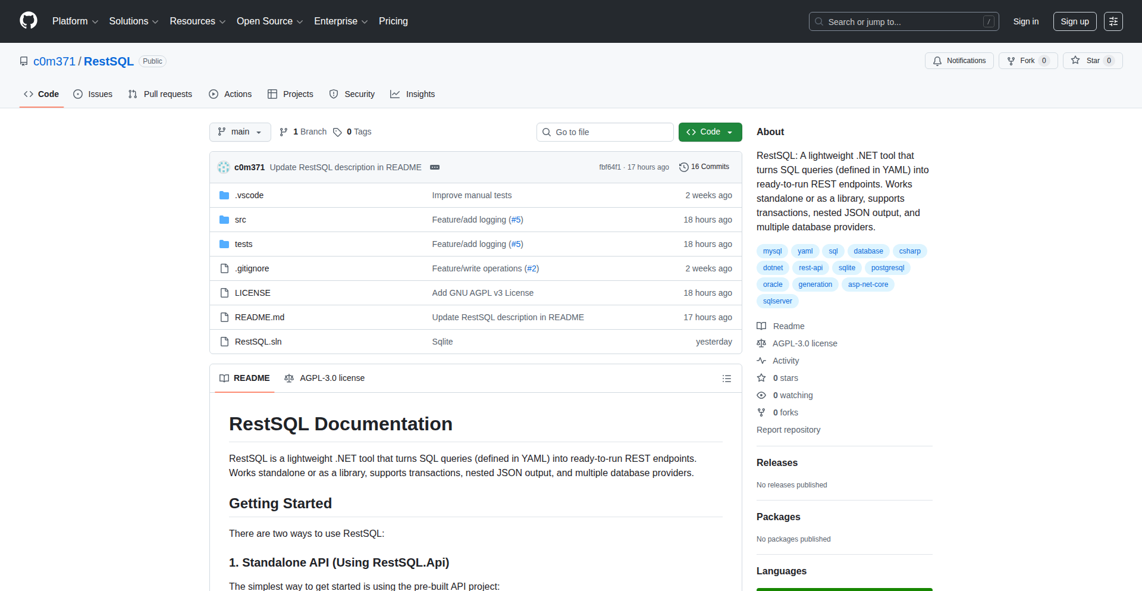This screenshot has height=591, width=1142.
Task: Expand the green Code dropdown button
Action: pyautogui.click(x=710, y=132)
